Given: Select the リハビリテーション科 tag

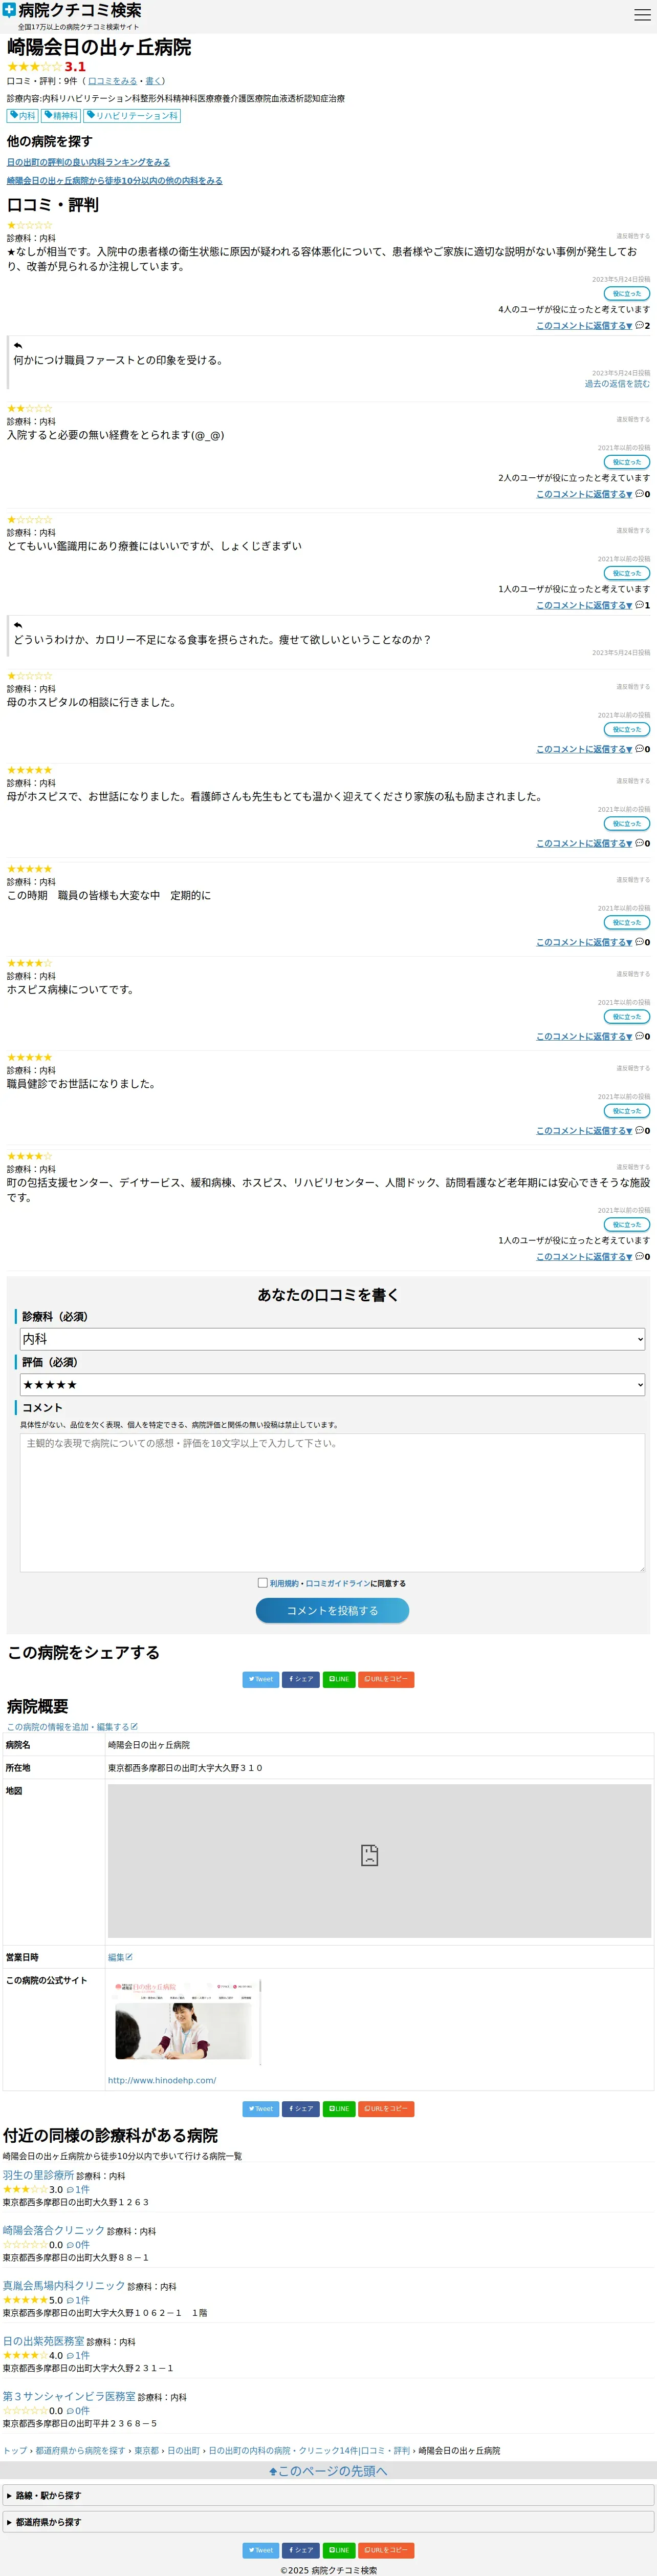Looking at the screenshot, I should pyautogui.click(x=133, y=116).
